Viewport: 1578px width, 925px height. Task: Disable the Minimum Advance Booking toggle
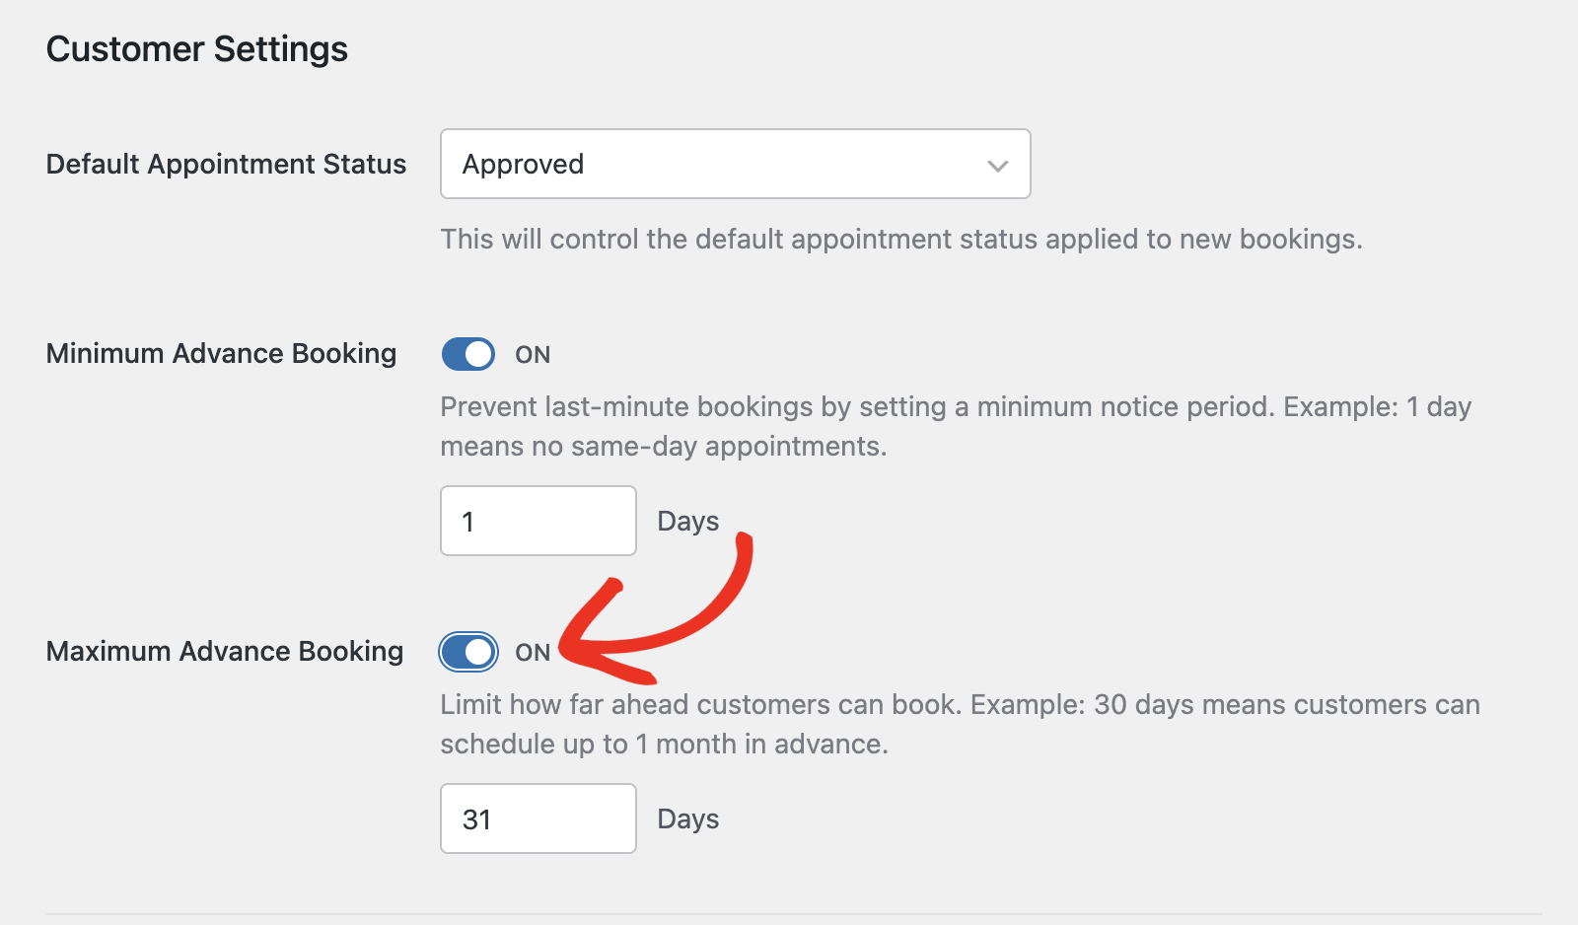click(468, 353)
